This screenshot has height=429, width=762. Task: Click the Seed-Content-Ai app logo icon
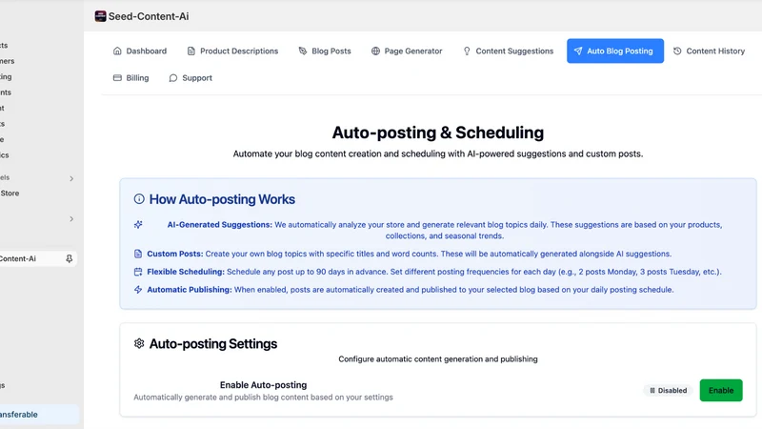101,16
